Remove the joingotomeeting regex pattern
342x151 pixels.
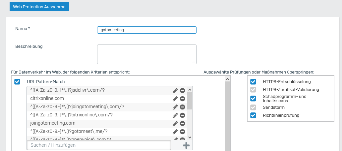click(x=183, y=107)
